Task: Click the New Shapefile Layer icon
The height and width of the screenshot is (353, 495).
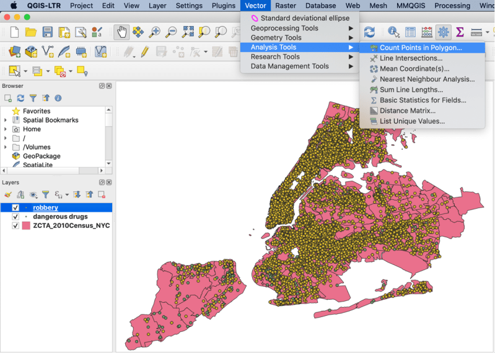Action: pyautogui.click(x=48, y=51)
